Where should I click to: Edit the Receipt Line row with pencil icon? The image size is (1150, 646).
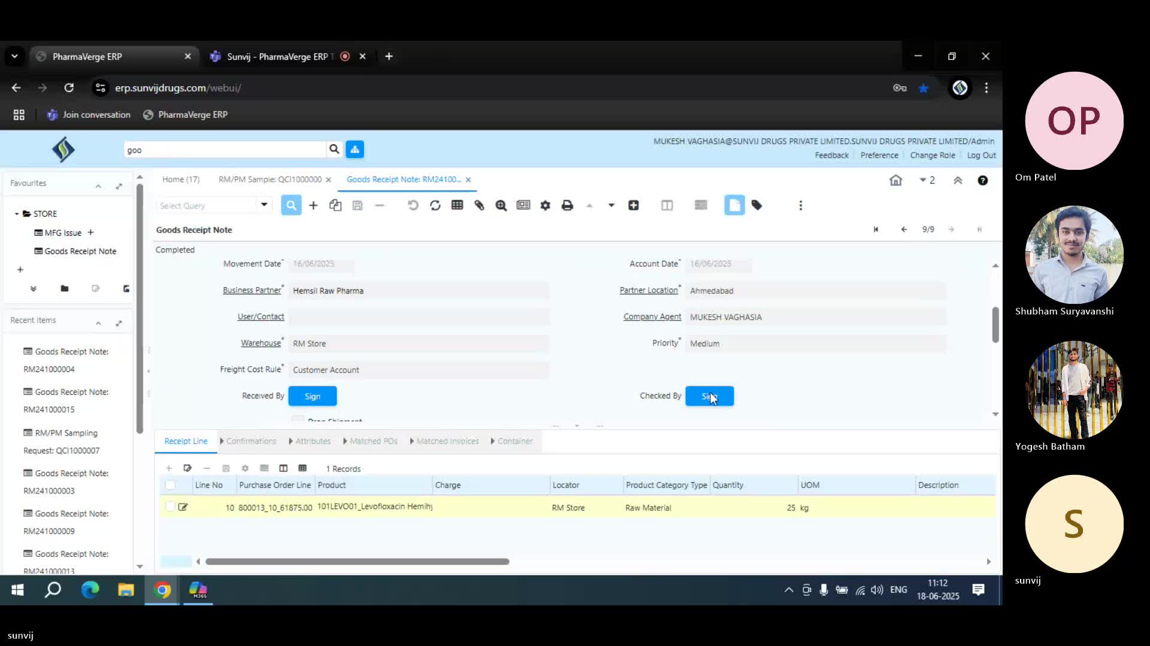183,507
